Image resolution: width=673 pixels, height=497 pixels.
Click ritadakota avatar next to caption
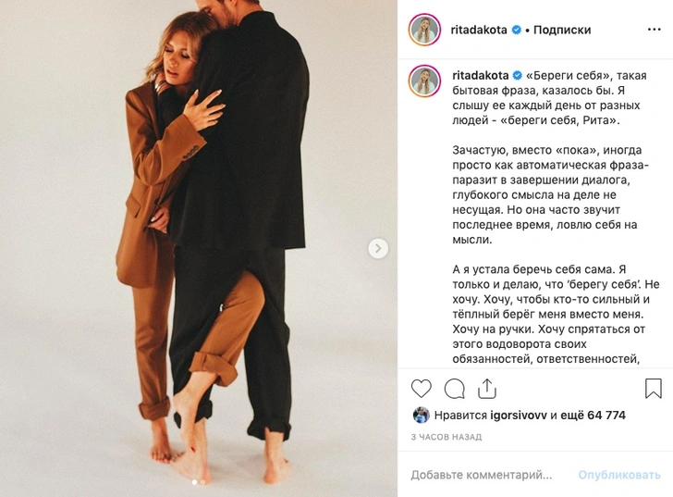click(424, 81)
